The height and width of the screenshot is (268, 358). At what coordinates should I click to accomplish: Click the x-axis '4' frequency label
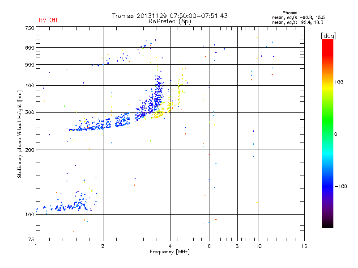click(170, 246)
